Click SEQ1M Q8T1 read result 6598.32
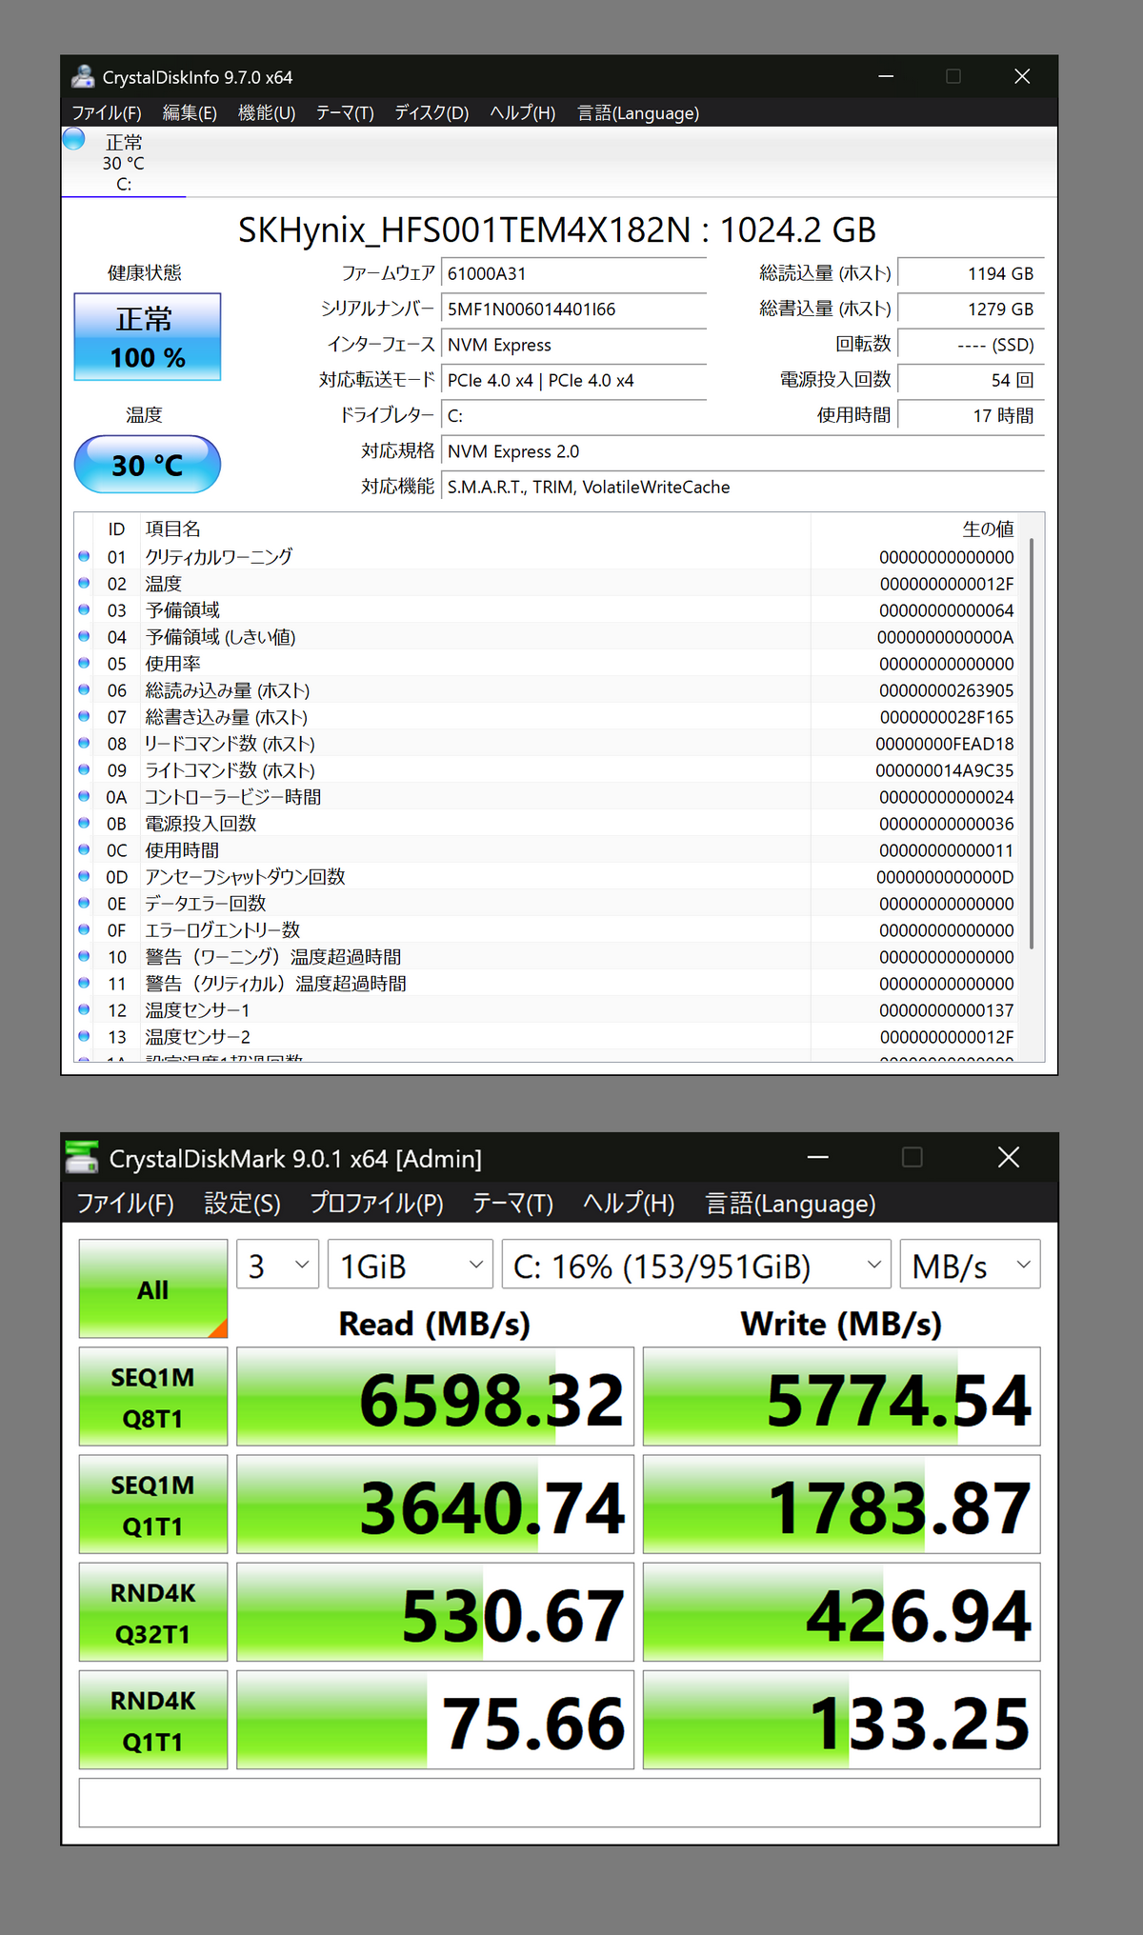 click(x=435, y=1397)
